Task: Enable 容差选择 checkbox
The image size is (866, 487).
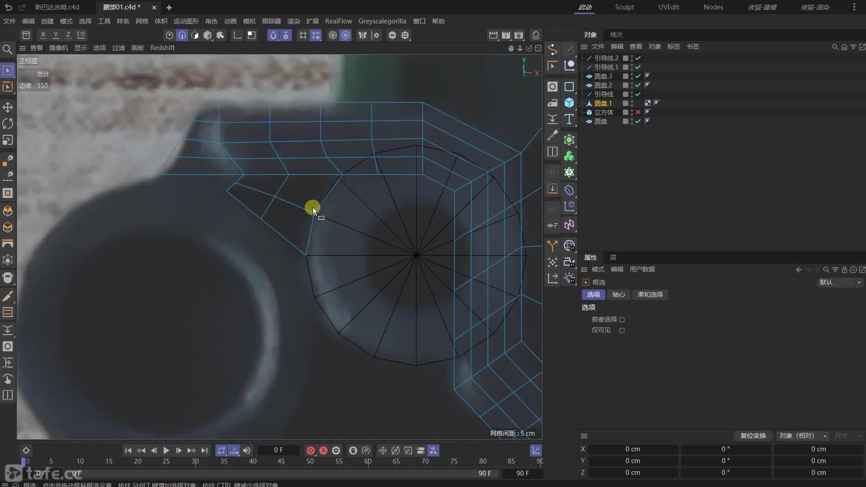Action: click(622, 320)
